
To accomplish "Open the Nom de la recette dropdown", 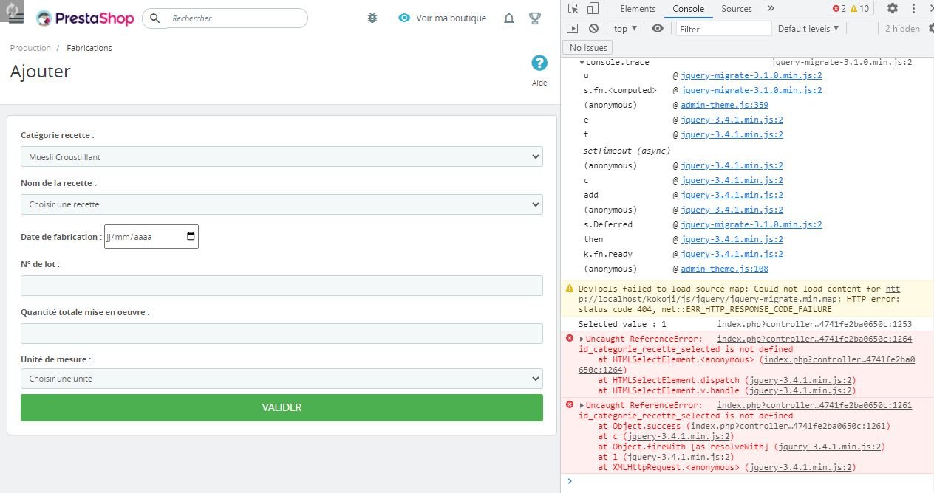I will coord(282,204).
